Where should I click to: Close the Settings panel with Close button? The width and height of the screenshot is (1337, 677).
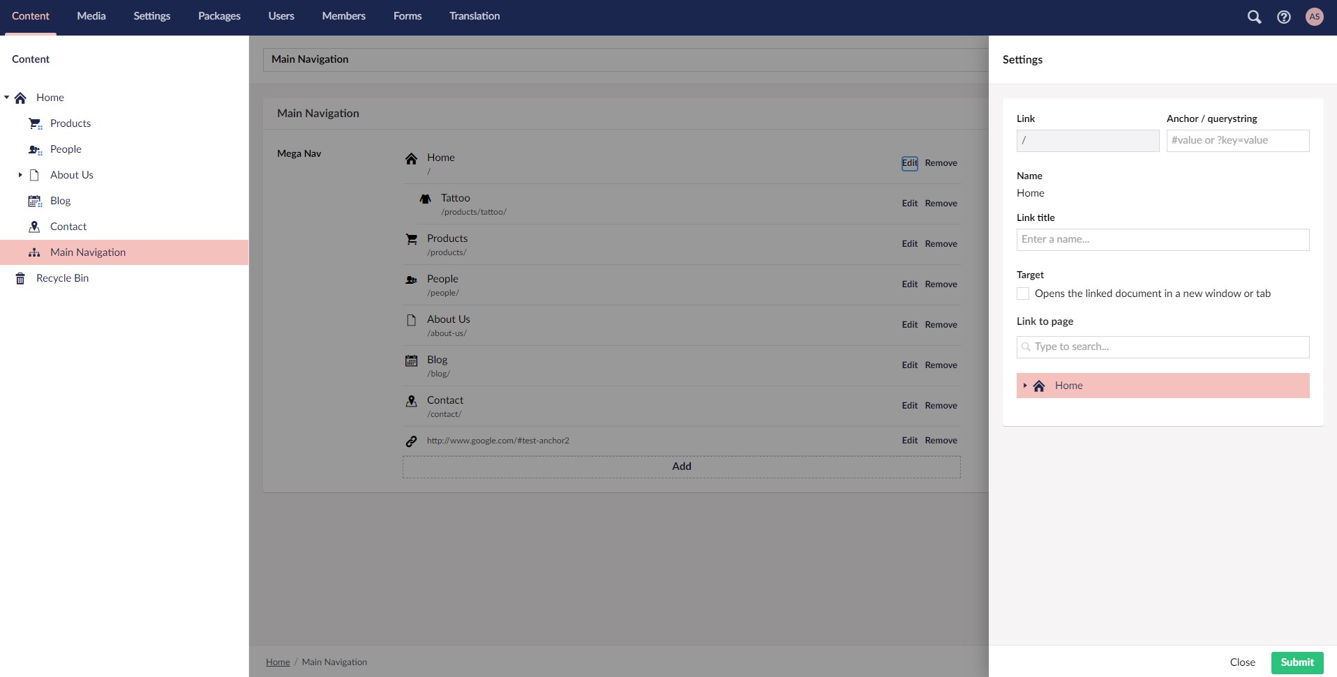tap(1242, 662)
